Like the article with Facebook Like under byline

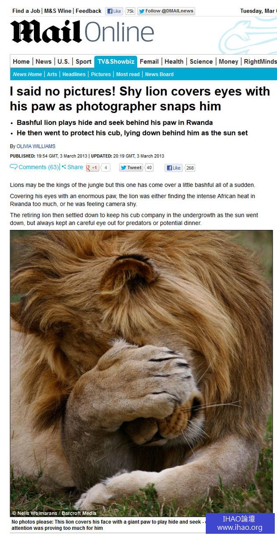click(x=174, y=168)
